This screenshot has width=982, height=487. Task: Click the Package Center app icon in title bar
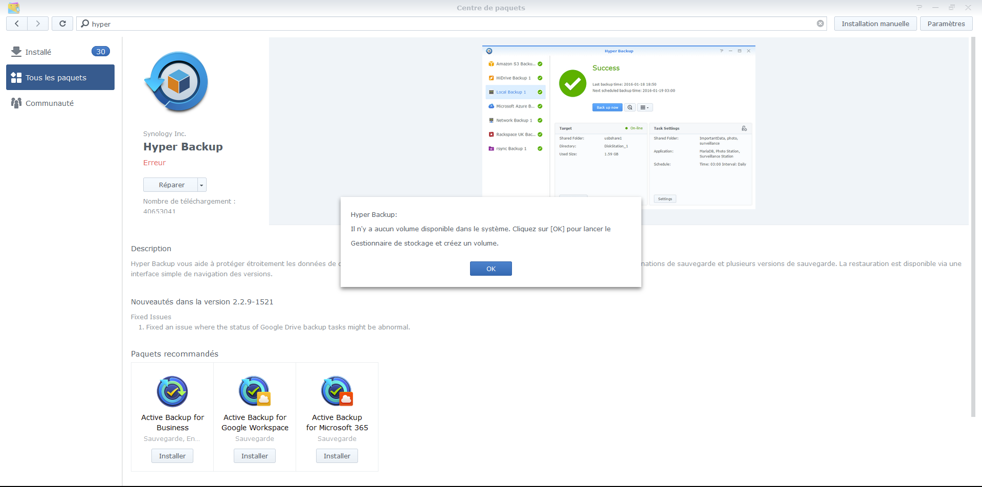pos(14,8)
